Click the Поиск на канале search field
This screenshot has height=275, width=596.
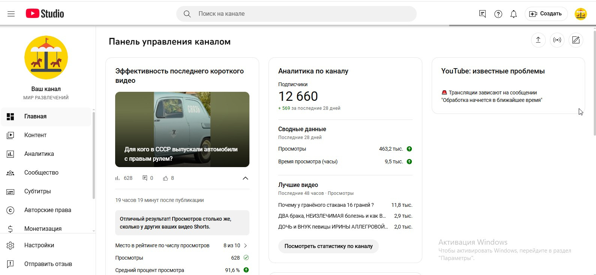[x=296, y=14]
